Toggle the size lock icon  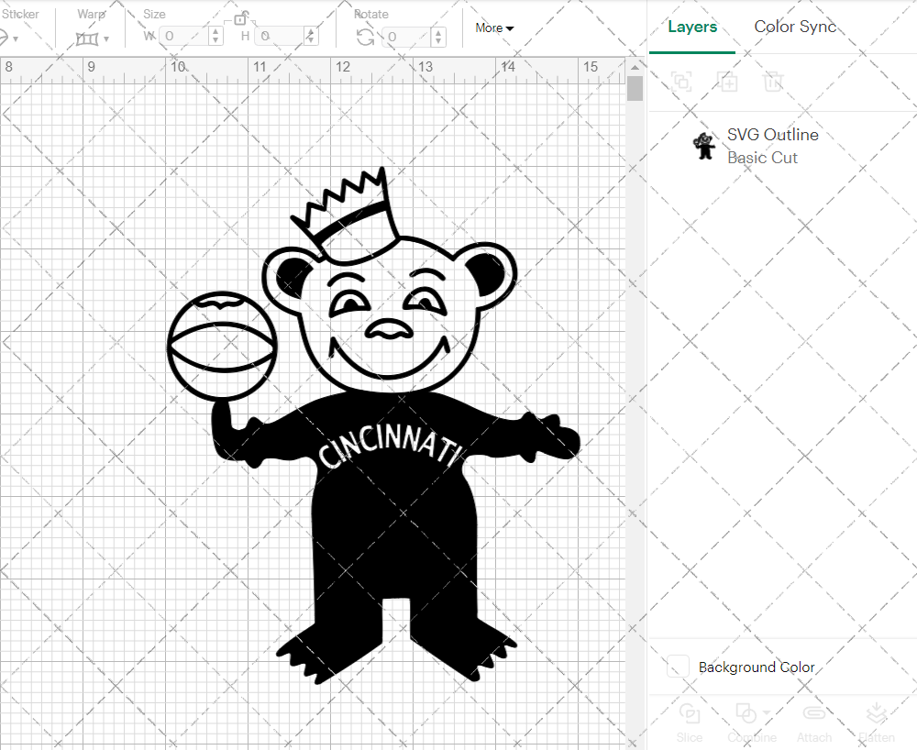point(242,20)
